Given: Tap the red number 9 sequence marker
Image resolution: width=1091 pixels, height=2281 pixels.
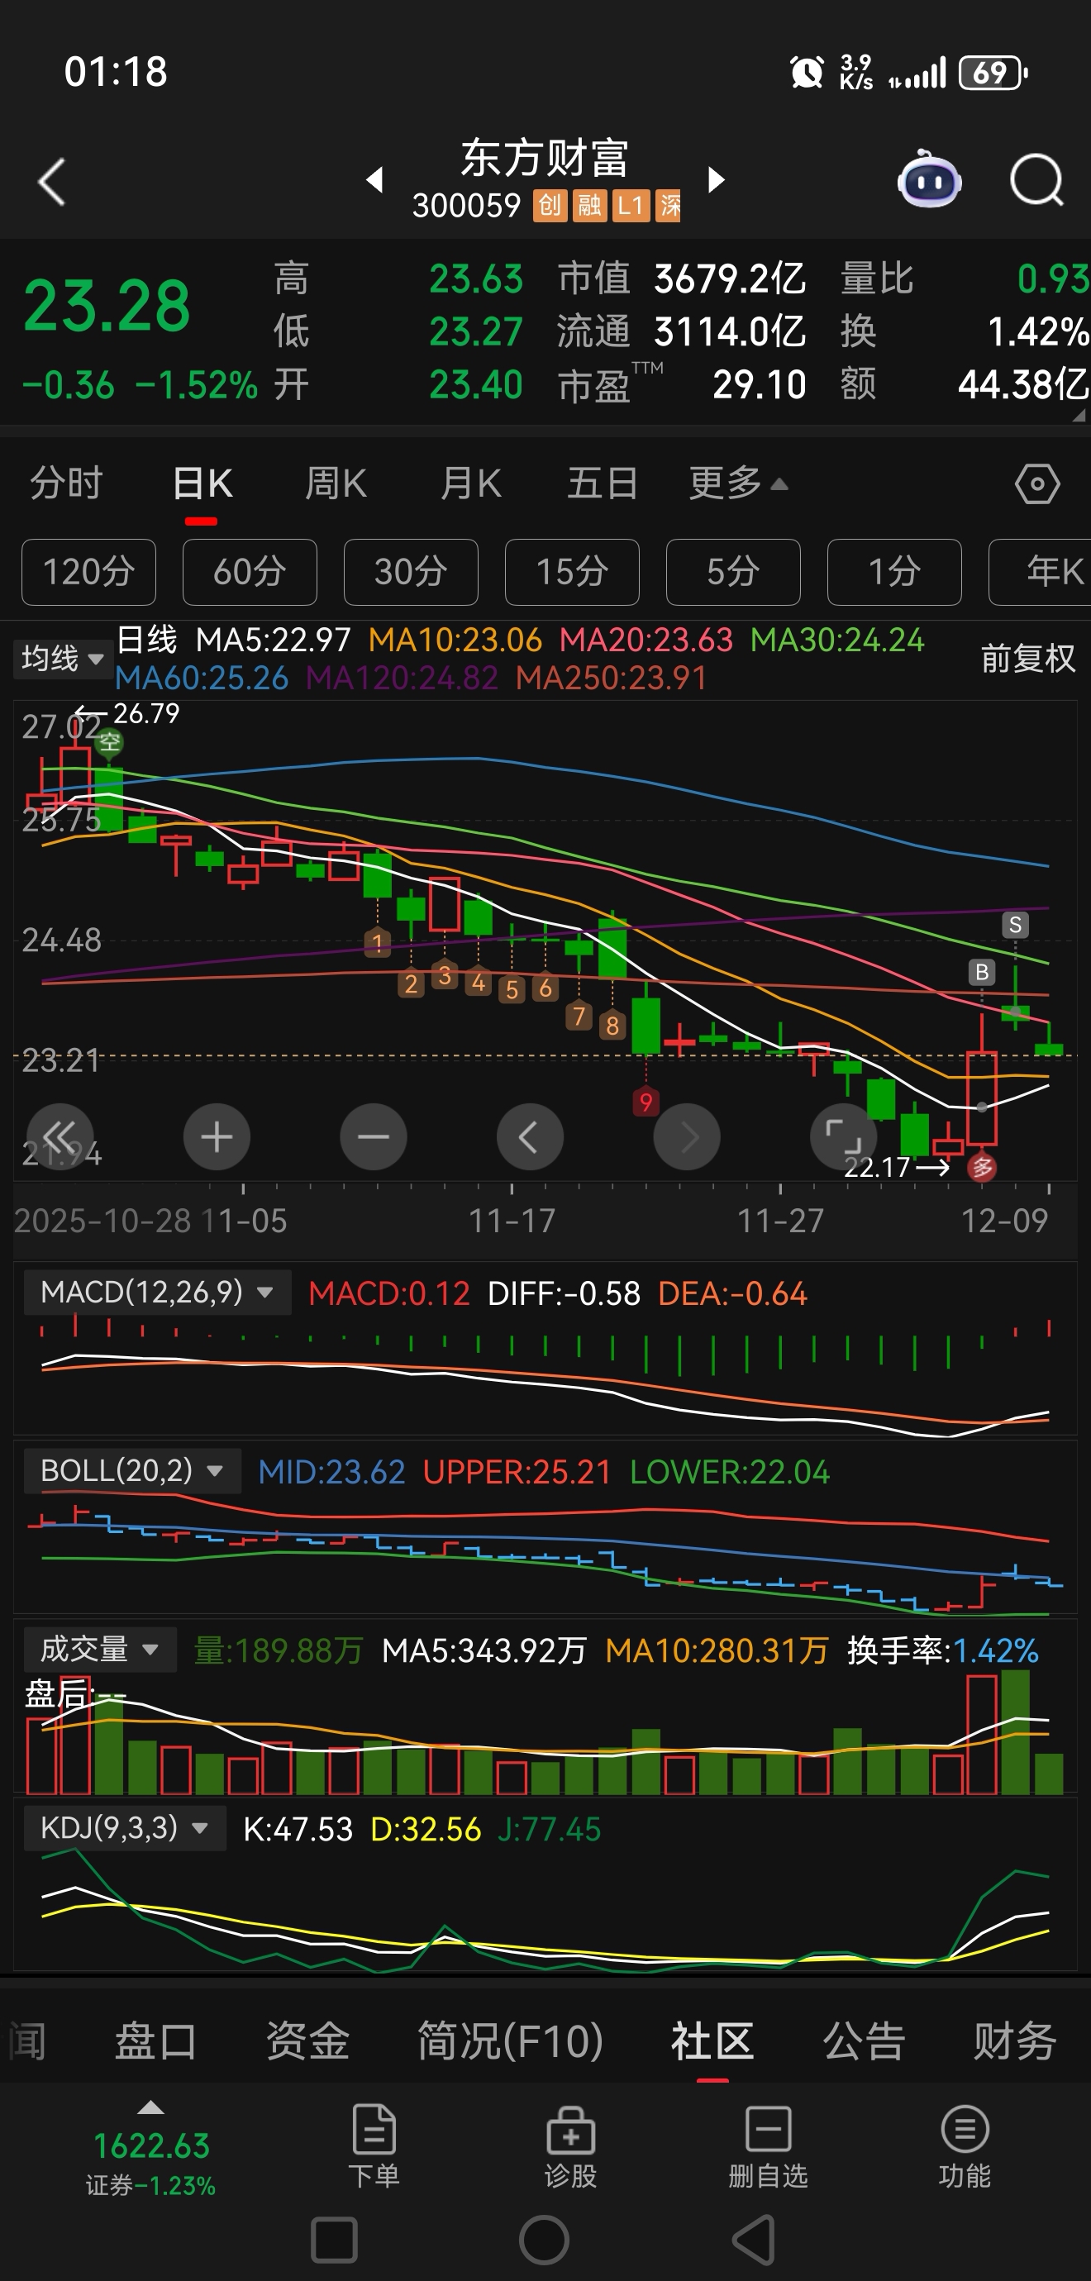Looking at the screenshot, I should (646, 1102).
